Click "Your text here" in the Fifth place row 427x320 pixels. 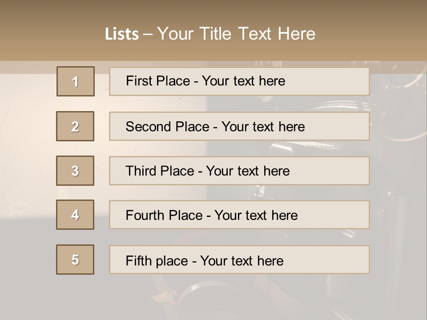(242, 260)
